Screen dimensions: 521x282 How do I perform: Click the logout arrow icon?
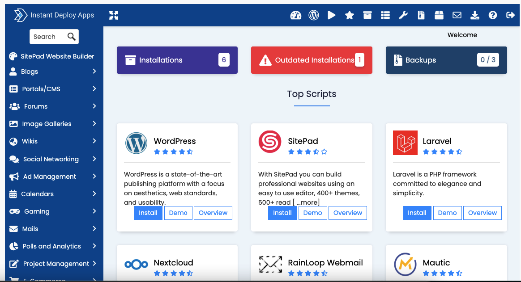[510, 15]
